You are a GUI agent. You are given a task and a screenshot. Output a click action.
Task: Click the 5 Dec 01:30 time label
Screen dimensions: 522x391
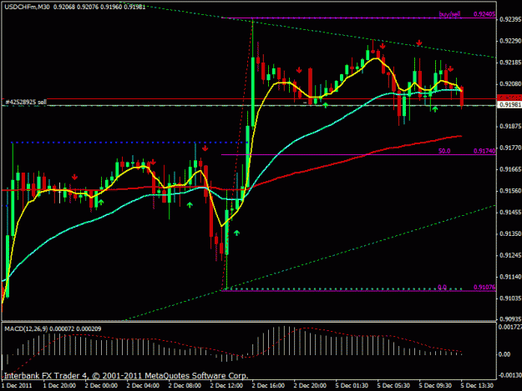point(352,386)
